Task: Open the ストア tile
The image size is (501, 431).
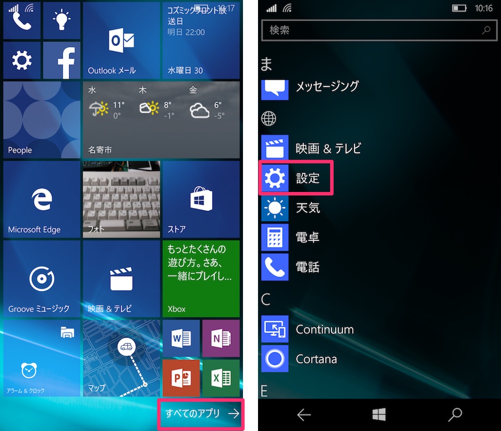Action: coord(201,199)
